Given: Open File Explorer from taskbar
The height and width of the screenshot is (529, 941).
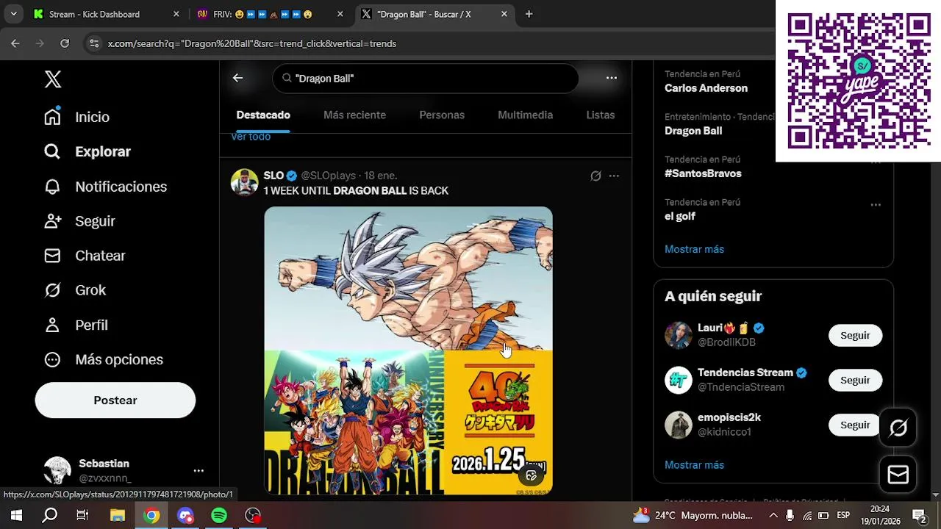Looking at the screenshot, I should coord(117,515).
